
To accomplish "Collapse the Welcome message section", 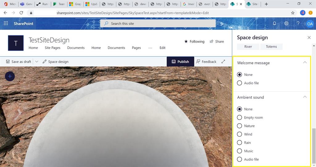I will pos(305,62).
